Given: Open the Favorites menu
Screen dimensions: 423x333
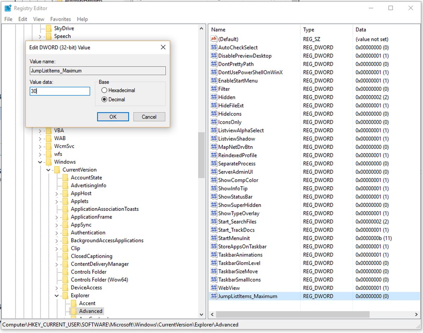Looking at the screenshot, I should point(60,19).
